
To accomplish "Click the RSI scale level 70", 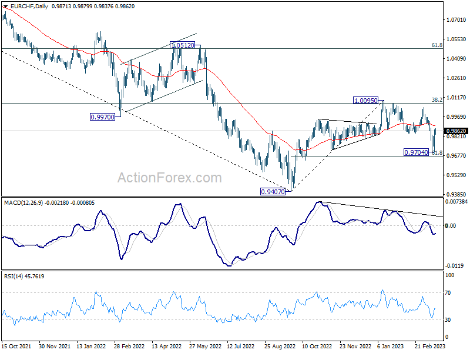I will coord(448,293).
